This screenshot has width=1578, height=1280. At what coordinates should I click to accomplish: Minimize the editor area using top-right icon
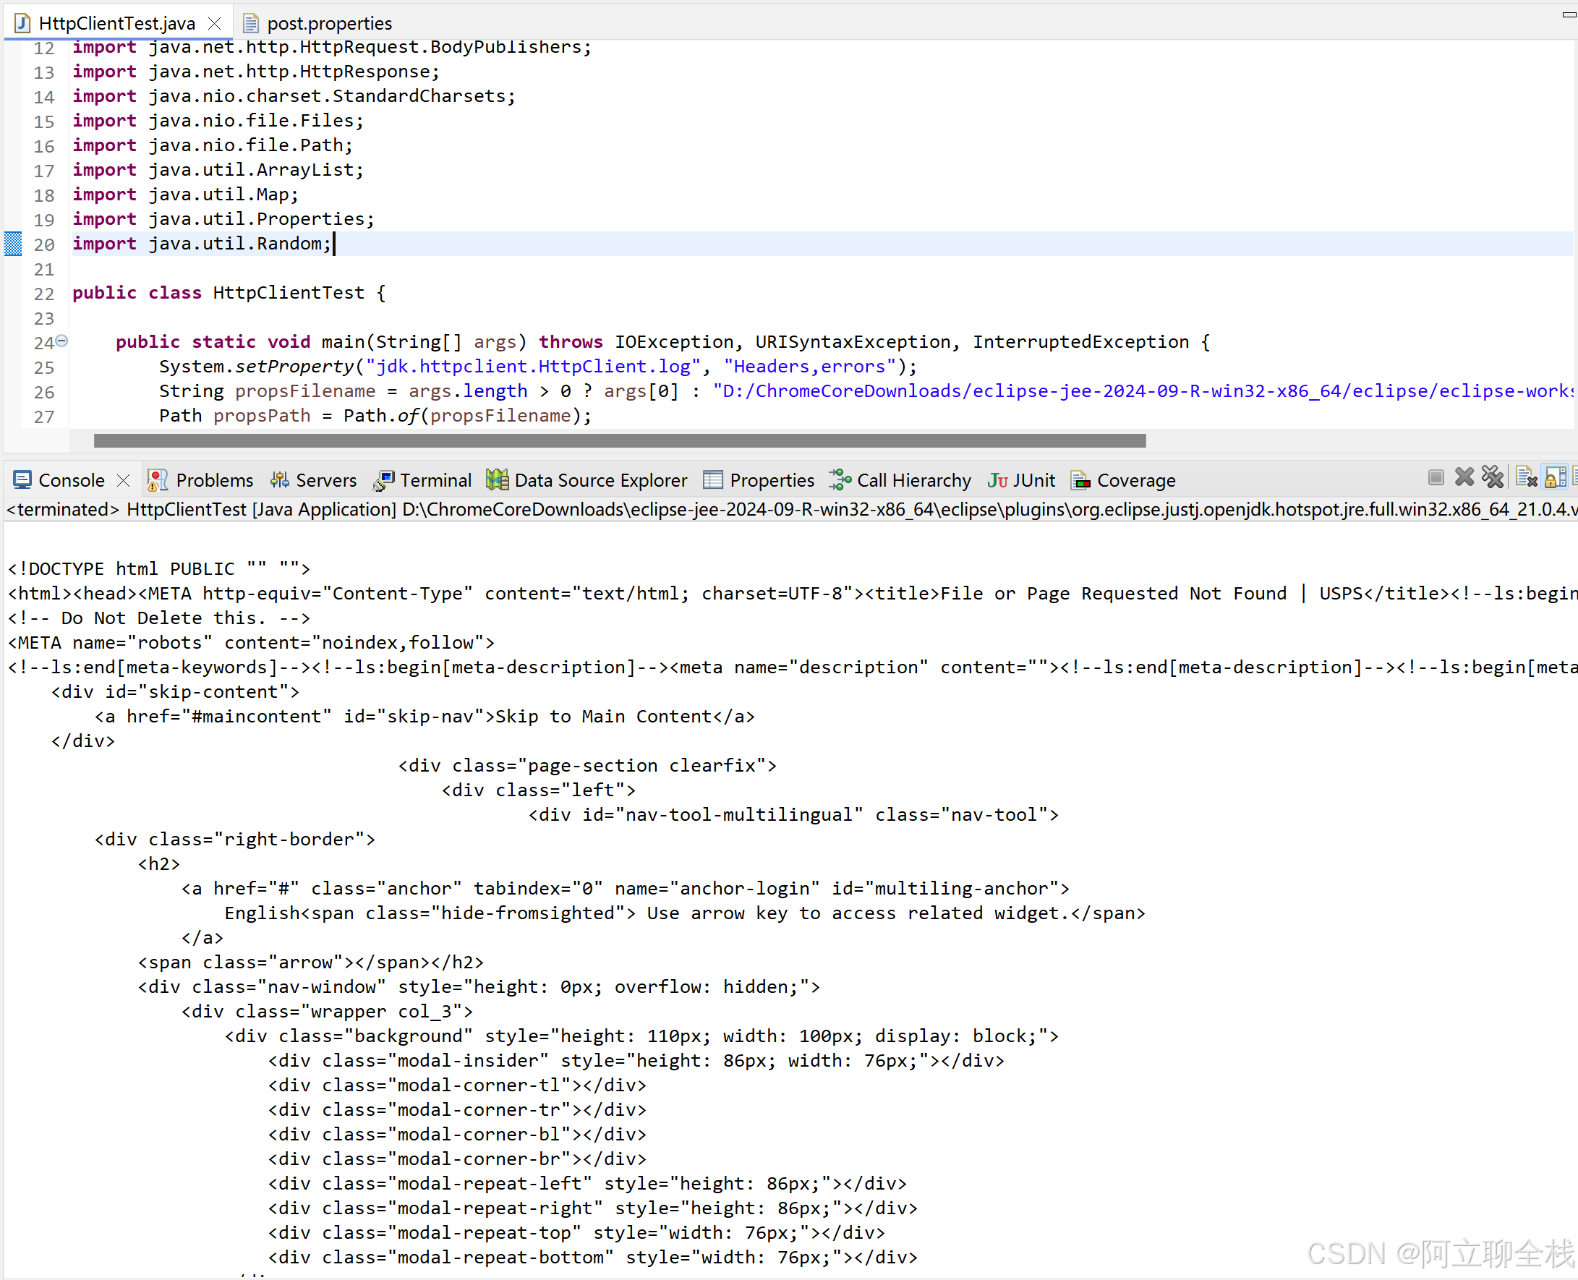[1569, 14]
